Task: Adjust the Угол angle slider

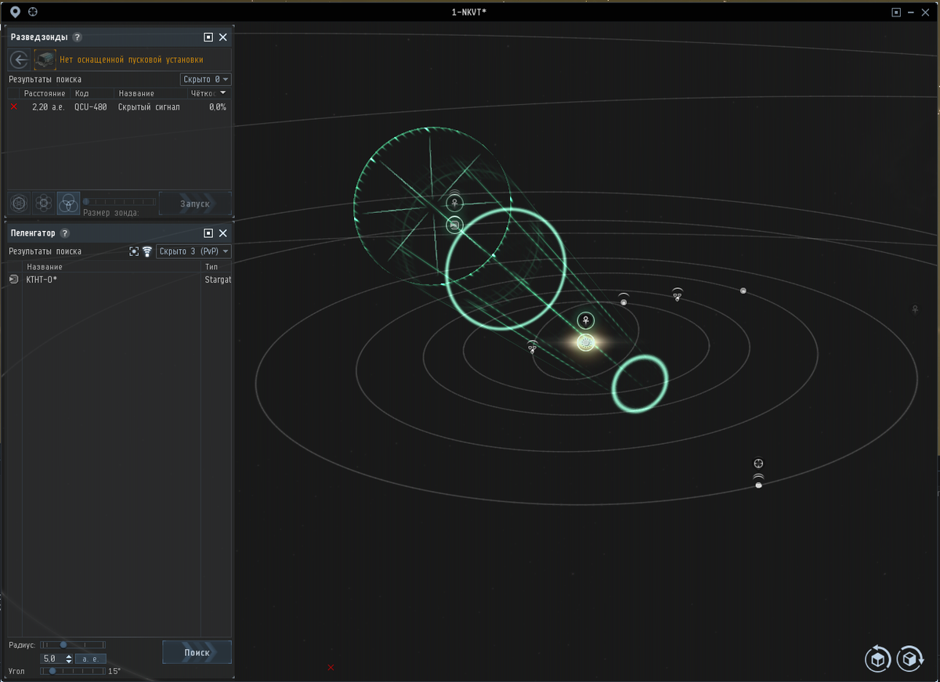Action: pyautogui.click(x=72, y=671)
